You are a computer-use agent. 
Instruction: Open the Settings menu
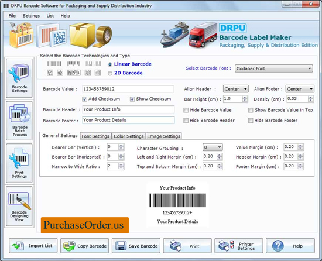click(31, 16)
